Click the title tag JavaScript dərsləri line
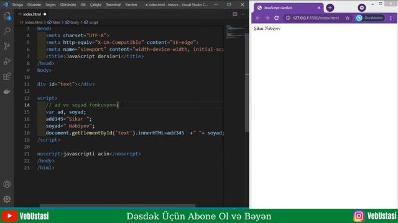This screenshot has width=398, height=223. point(95,56)
